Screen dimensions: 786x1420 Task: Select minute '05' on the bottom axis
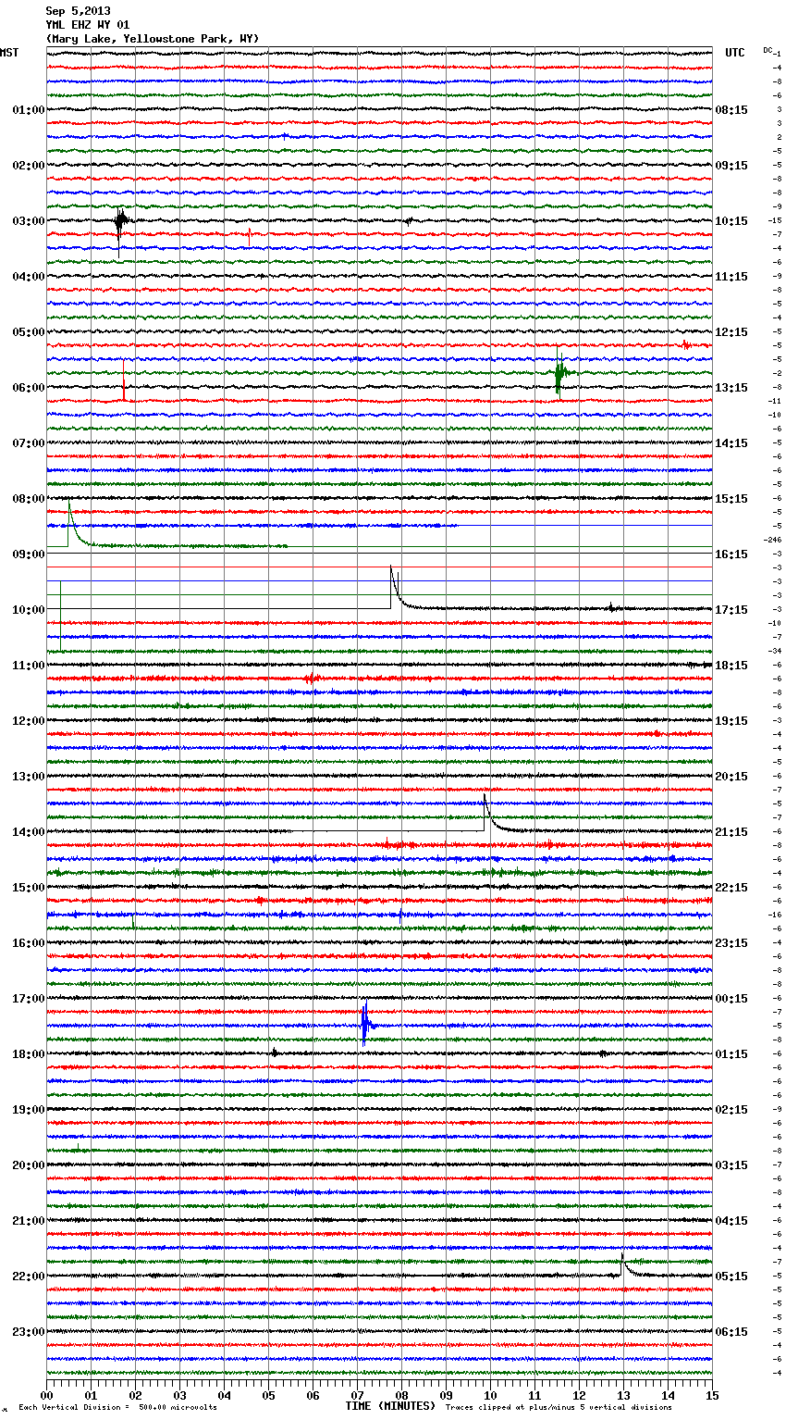point(268,1395)
